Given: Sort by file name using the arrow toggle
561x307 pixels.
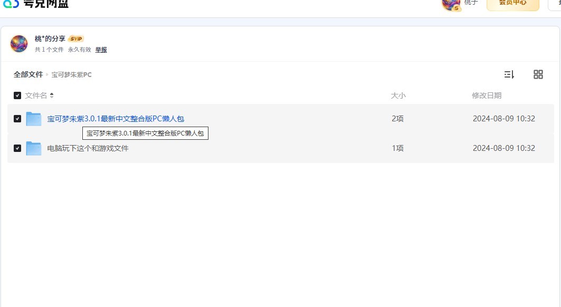Looking at the screenshot, I should point(52,95).
